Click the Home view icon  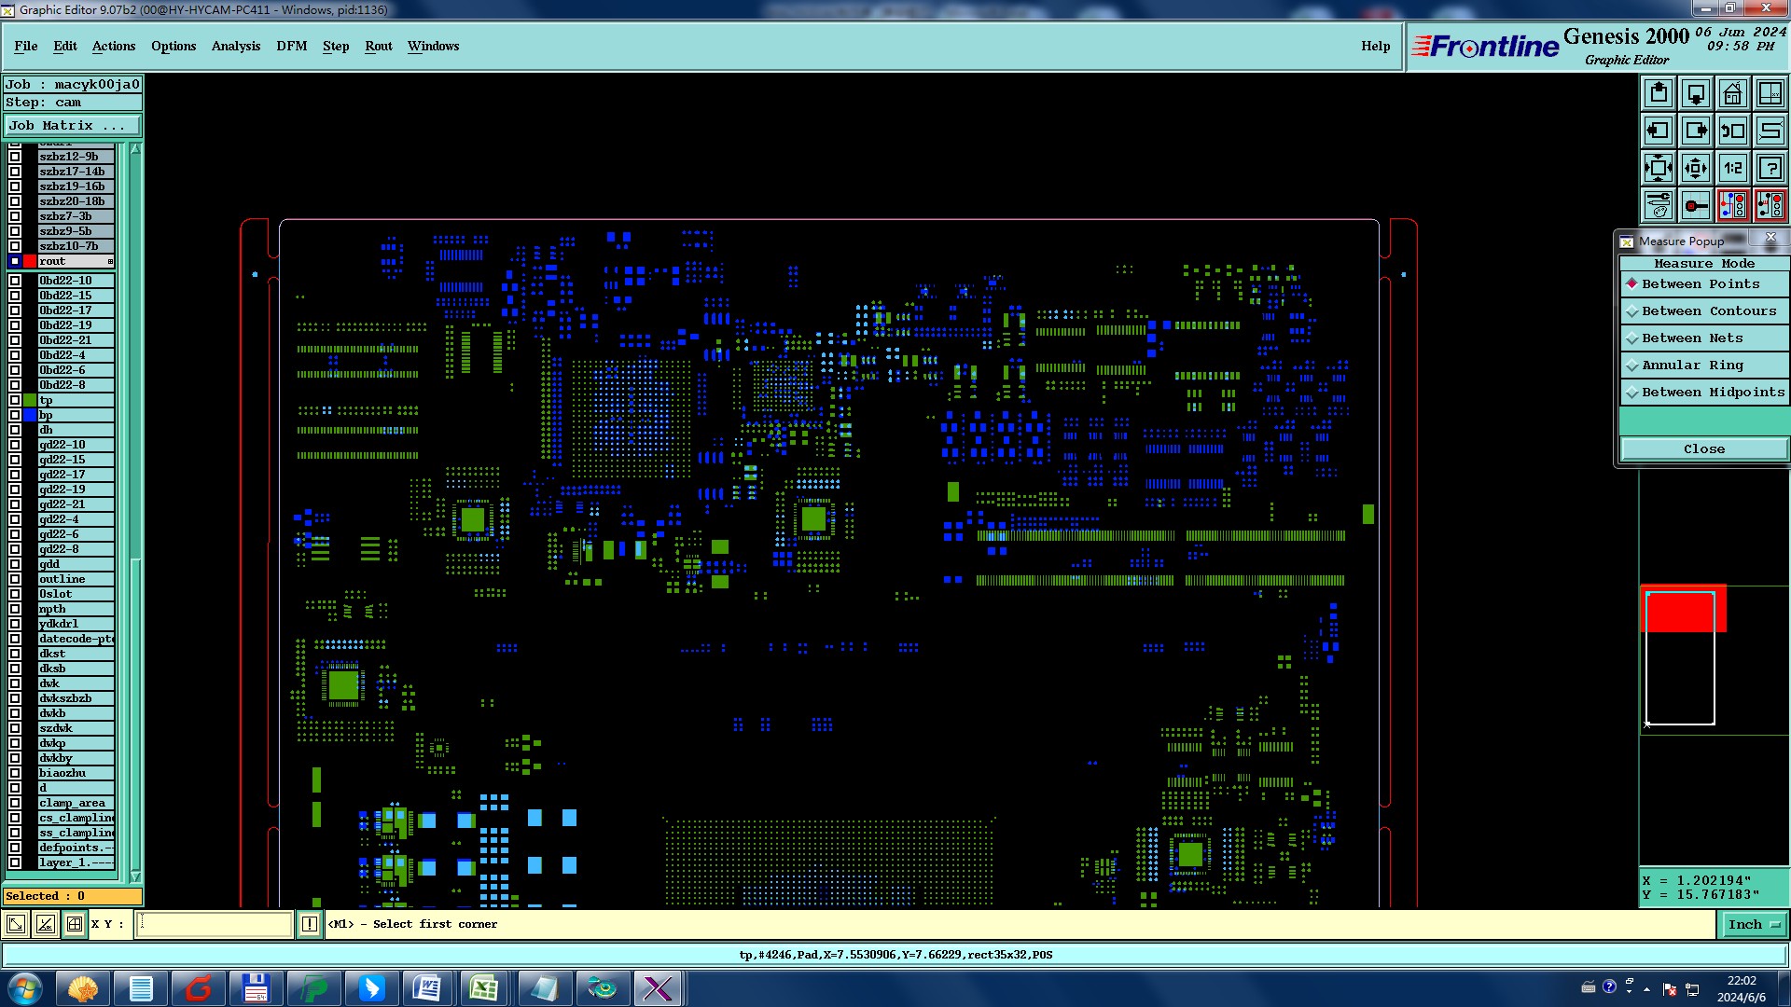coord(1732,93)
